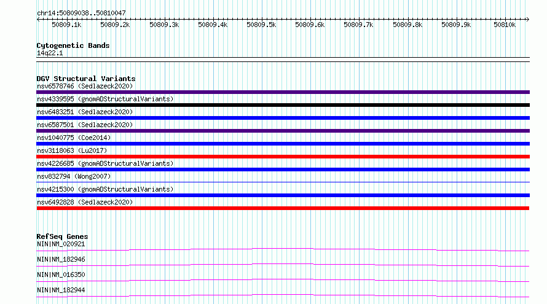Open gene transcript NIN|NM_182946 label
Viewport: 547px width, 304px height.
(x=61, y=259)
